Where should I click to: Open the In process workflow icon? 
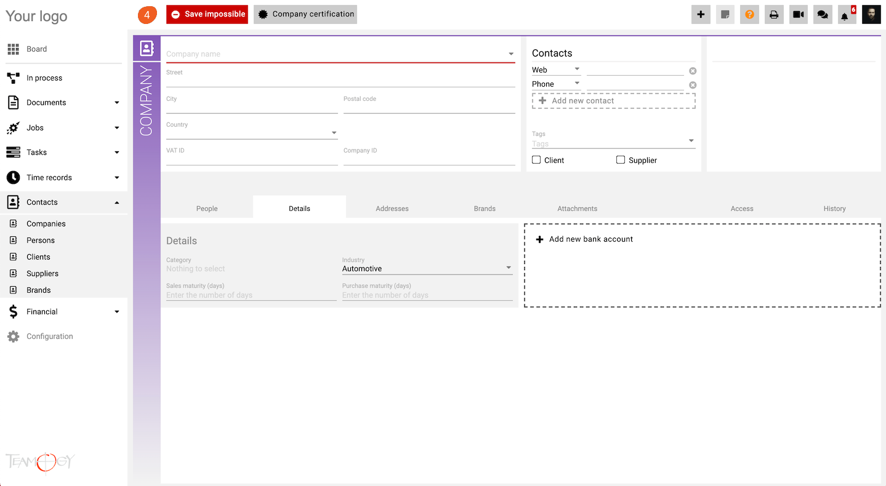13,78
